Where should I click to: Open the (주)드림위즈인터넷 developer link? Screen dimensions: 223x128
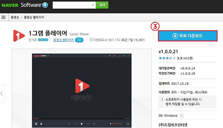click(173, 125)
